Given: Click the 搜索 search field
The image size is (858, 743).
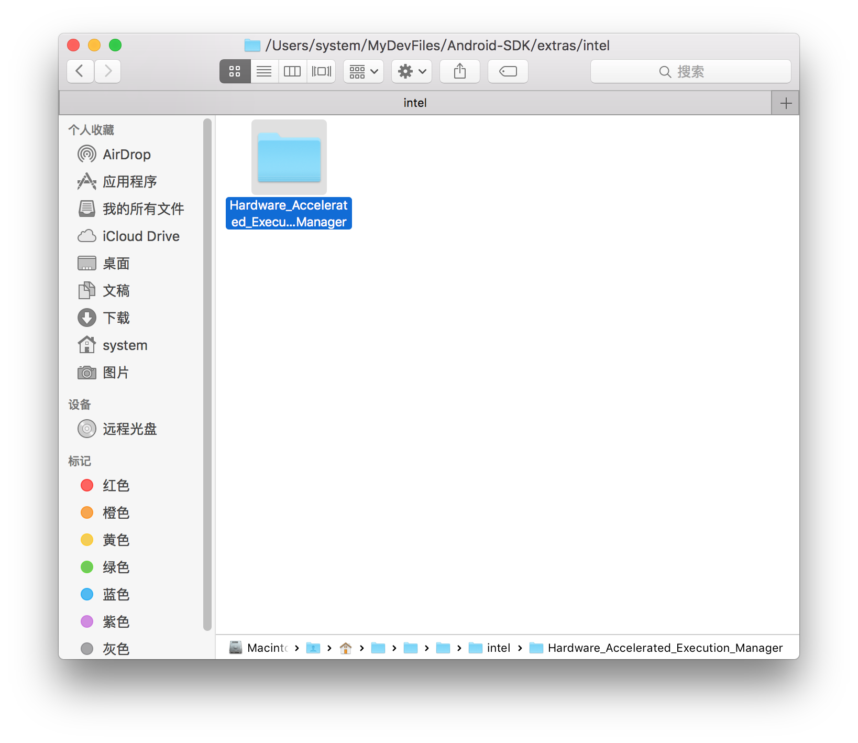Looking at the screenshot, I should tap(690, 72).
